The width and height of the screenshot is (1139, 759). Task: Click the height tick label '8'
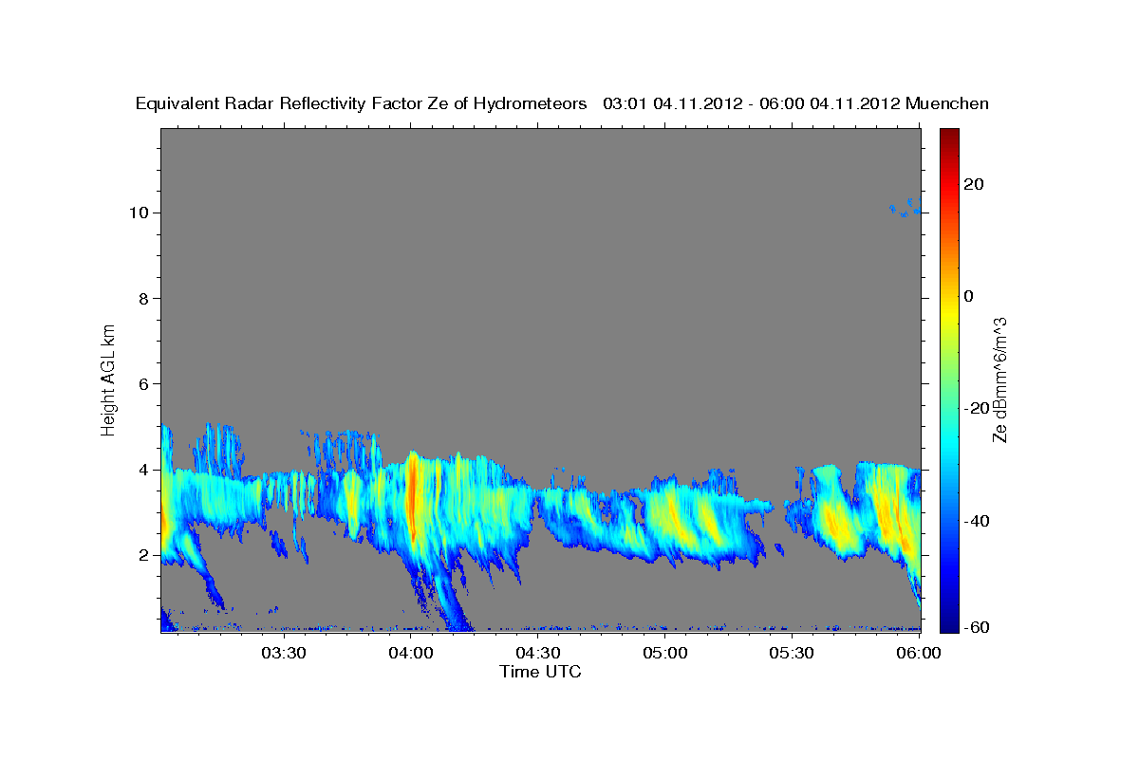click(144, 298)
